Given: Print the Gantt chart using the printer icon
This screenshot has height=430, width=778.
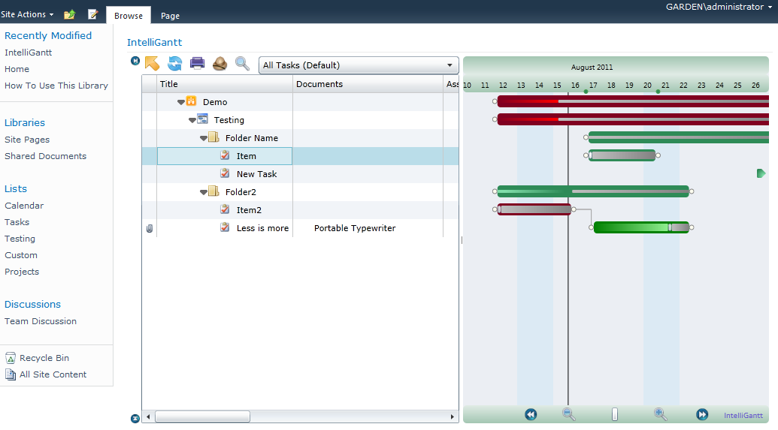Looking at the screenshot, I should (198, 63).
